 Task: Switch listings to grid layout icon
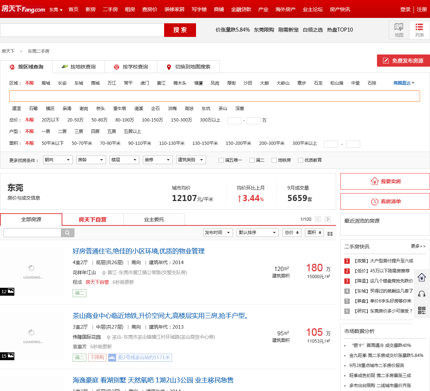330,234
